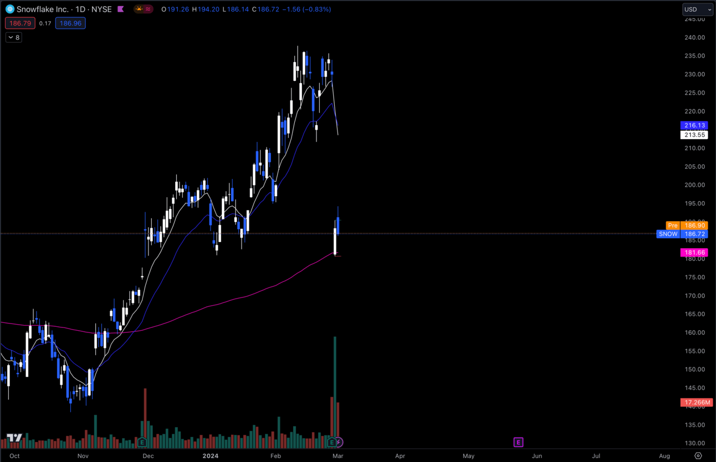Click the white 213.55 moving average label
The image size is (716, 462).
pyautogui.click(x=694, y=135)
